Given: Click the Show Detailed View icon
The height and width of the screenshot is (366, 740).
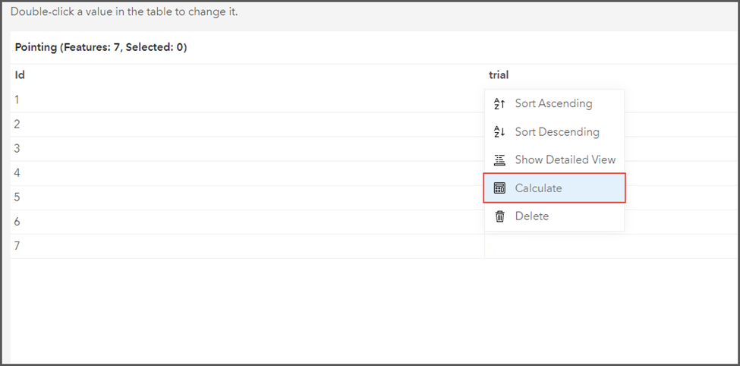Looking at the screenshot, I should pos(499,160).
